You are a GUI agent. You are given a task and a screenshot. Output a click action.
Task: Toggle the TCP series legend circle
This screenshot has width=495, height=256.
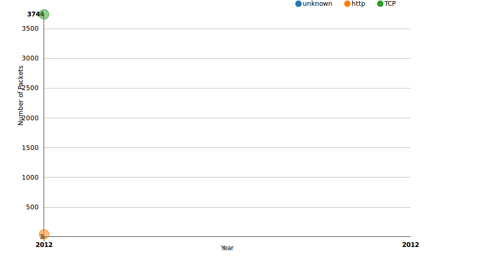point(380,4)
